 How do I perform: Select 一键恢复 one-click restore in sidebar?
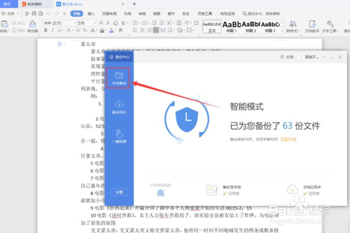[119, 136]
